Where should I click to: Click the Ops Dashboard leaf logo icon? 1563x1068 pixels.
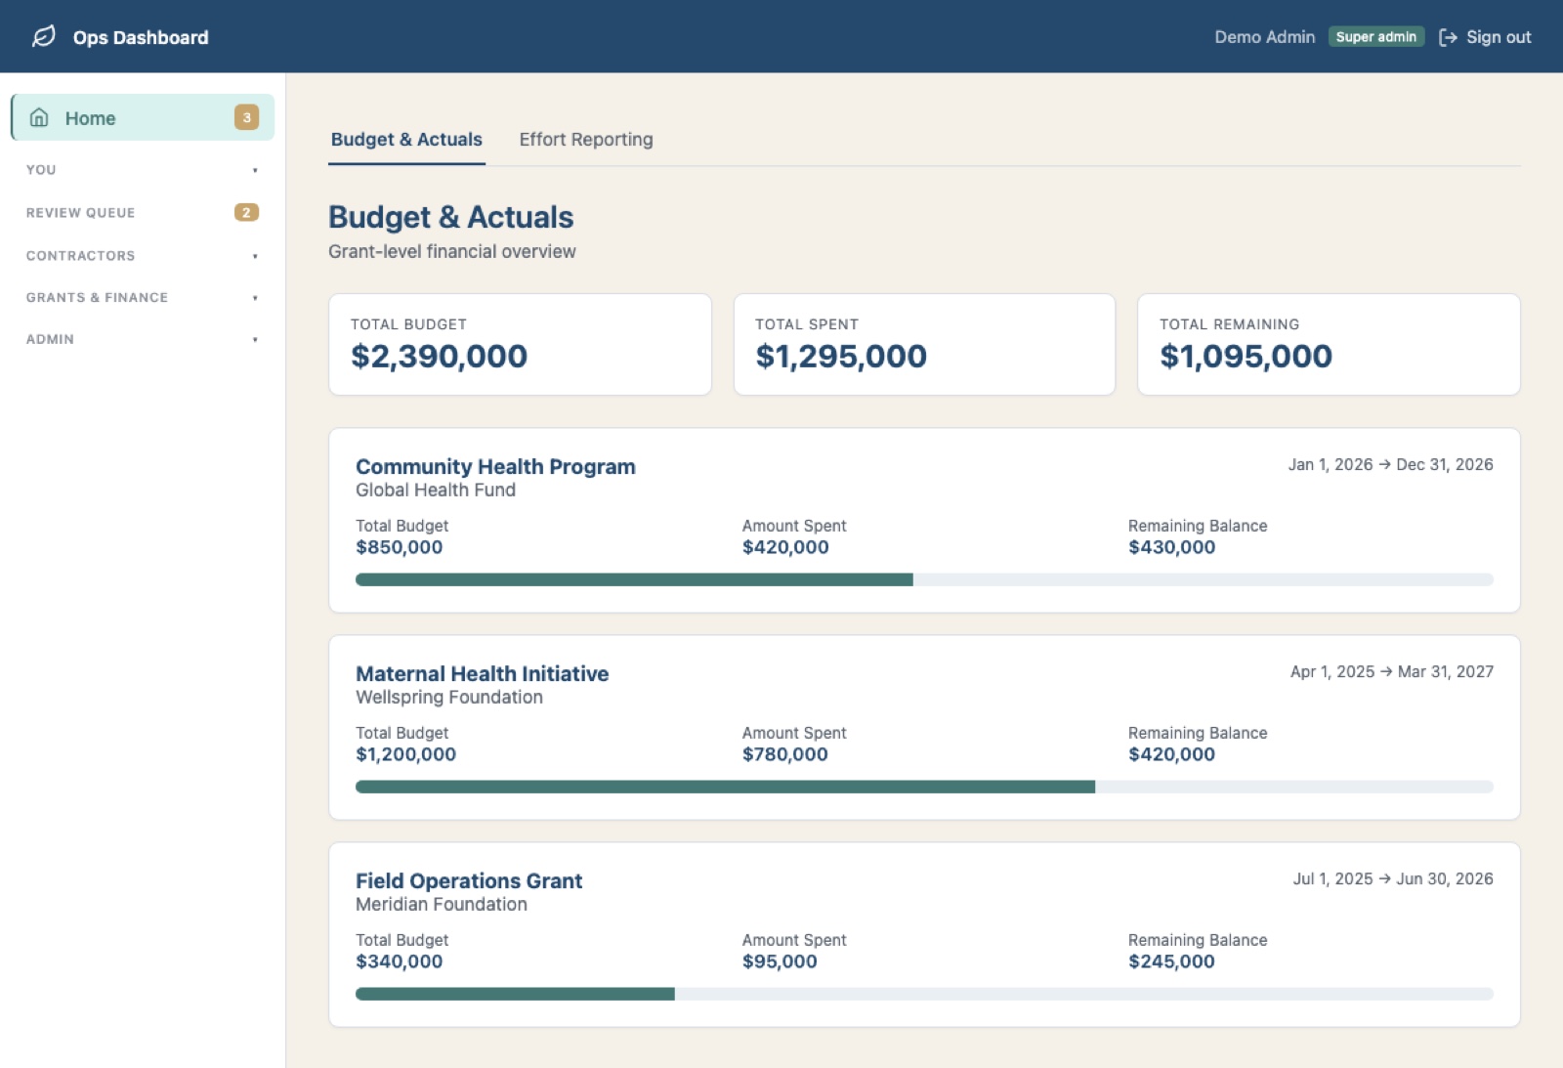(x=44, y=37)
